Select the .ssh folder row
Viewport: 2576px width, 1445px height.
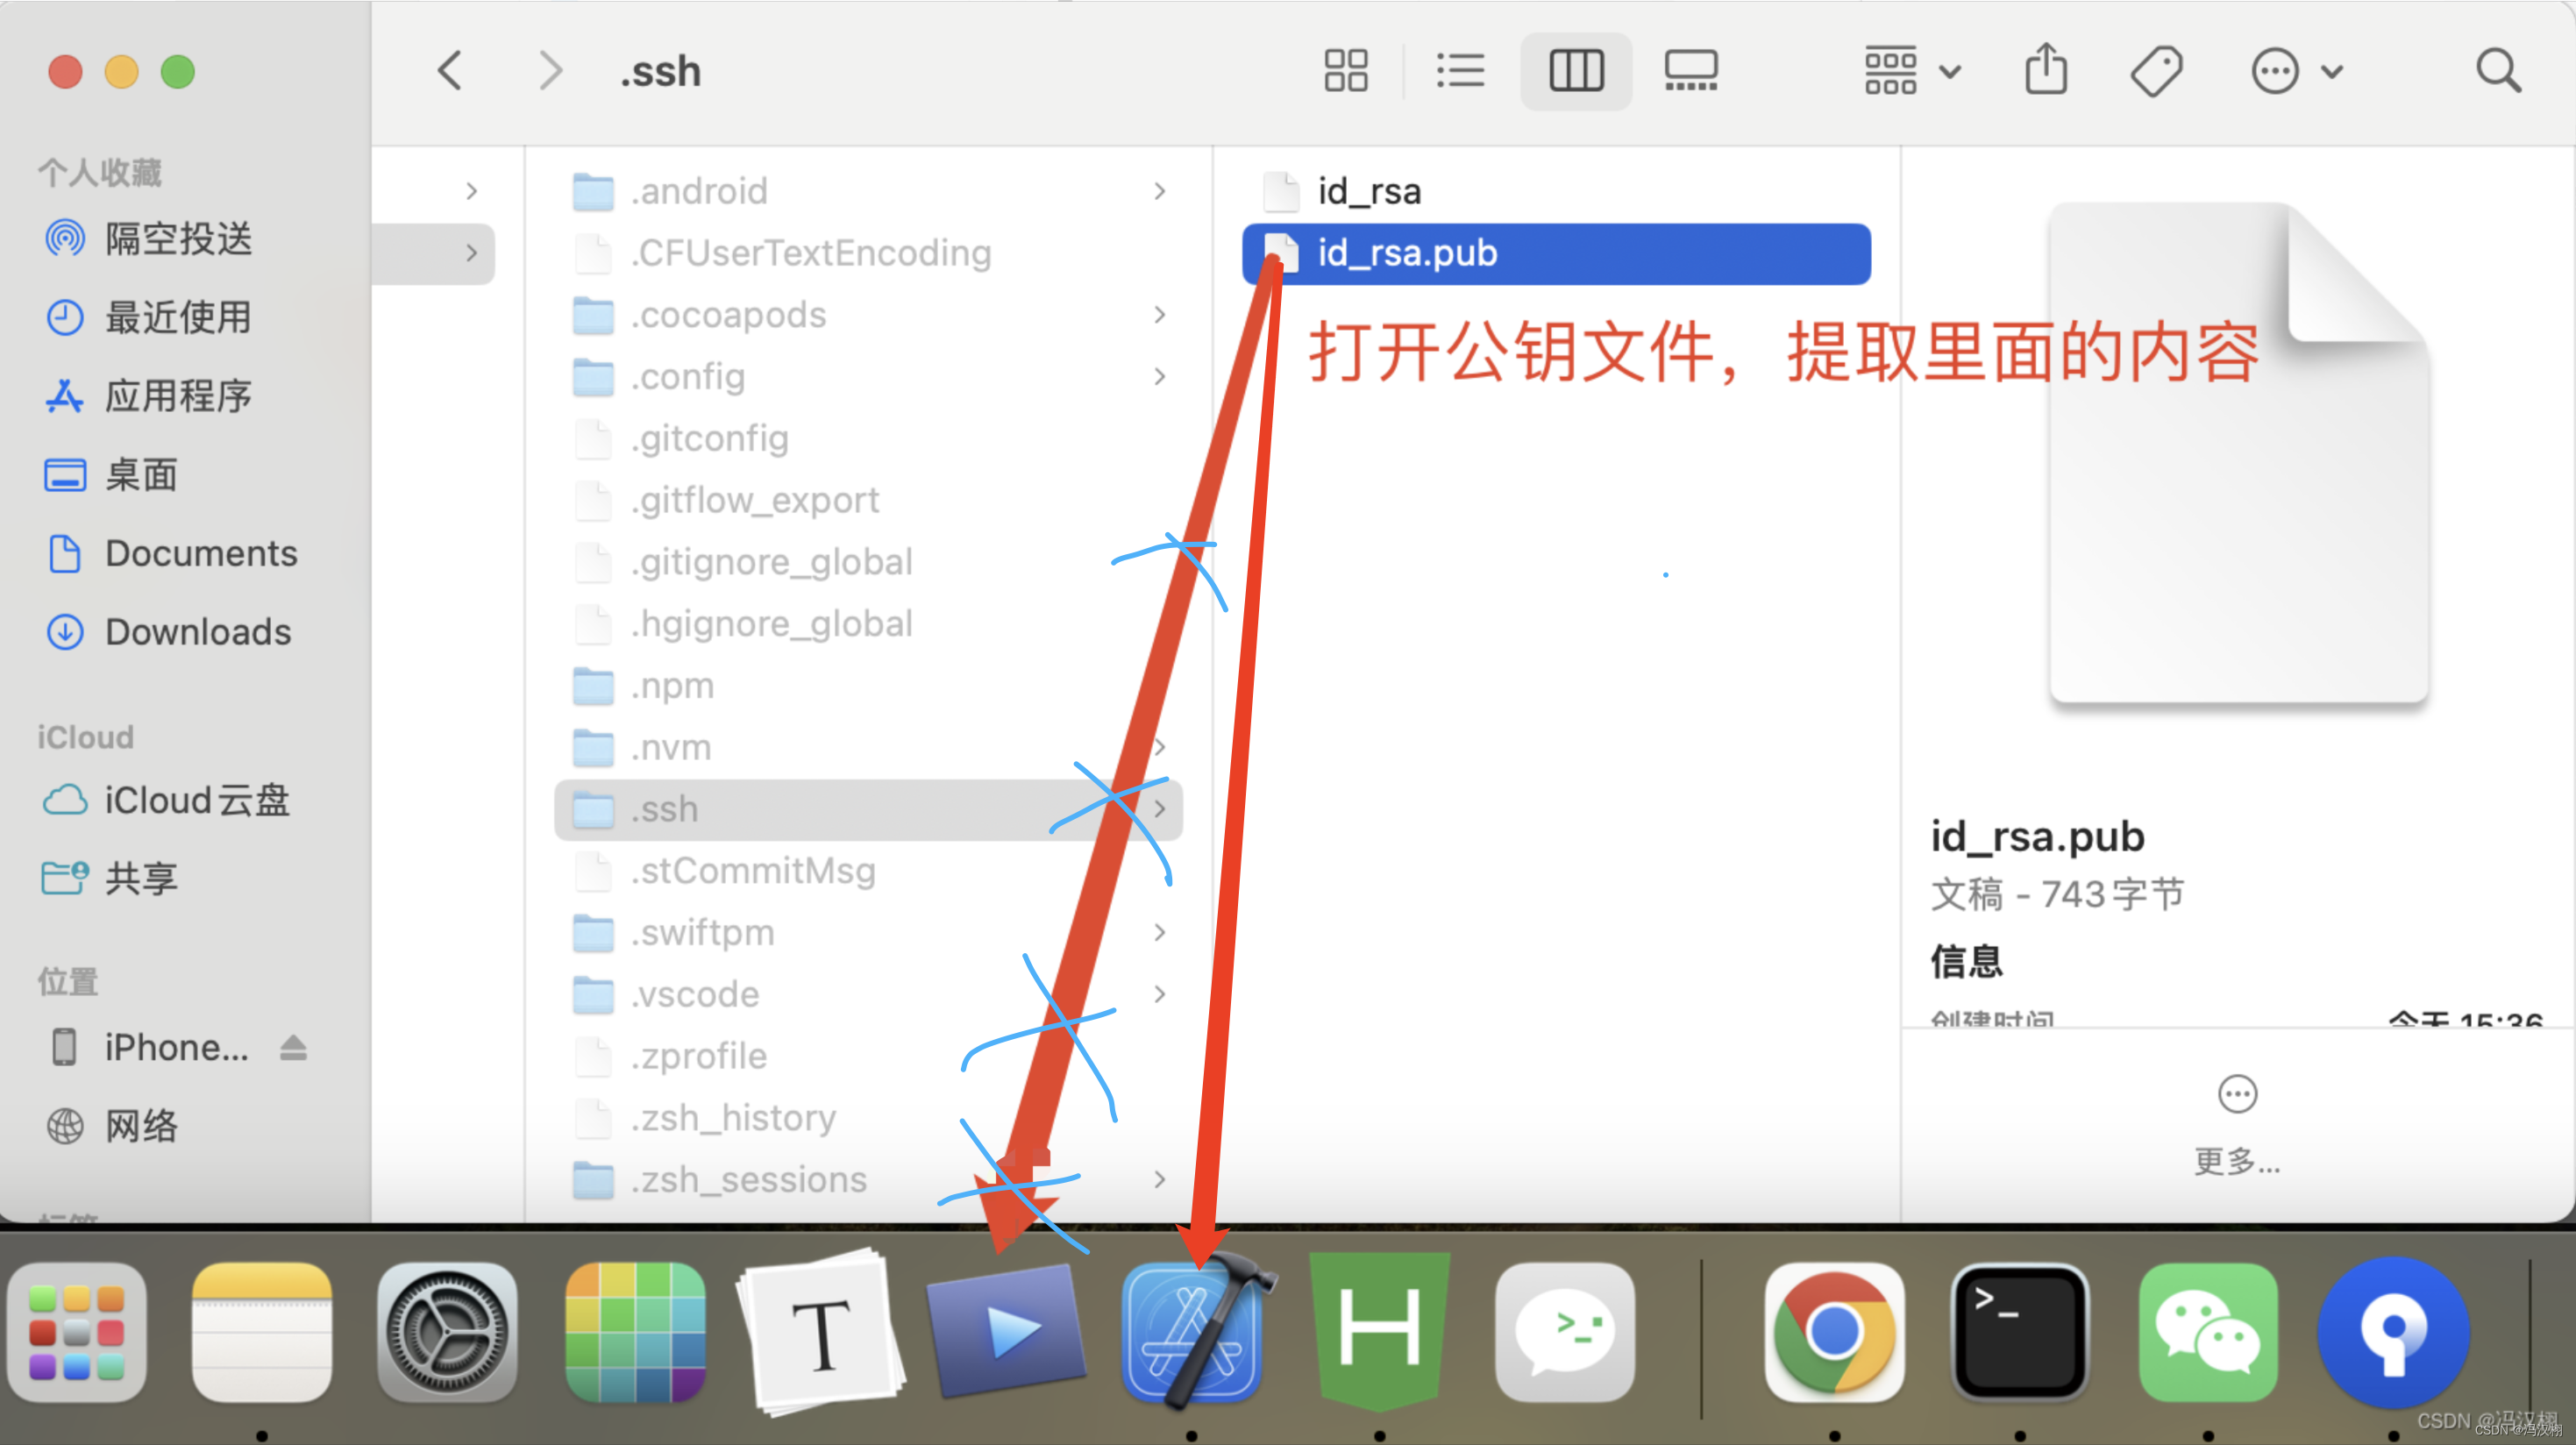pyautogui.click(x=868, y=809)
